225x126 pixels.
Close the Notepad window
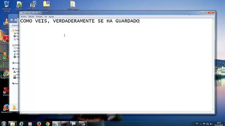click(211, 13)
